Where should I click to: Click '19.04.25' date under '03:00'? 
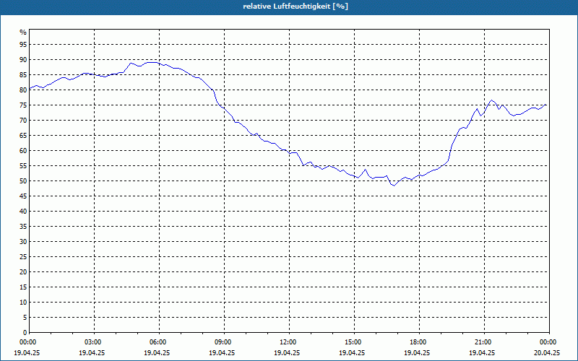coord(92,352)
